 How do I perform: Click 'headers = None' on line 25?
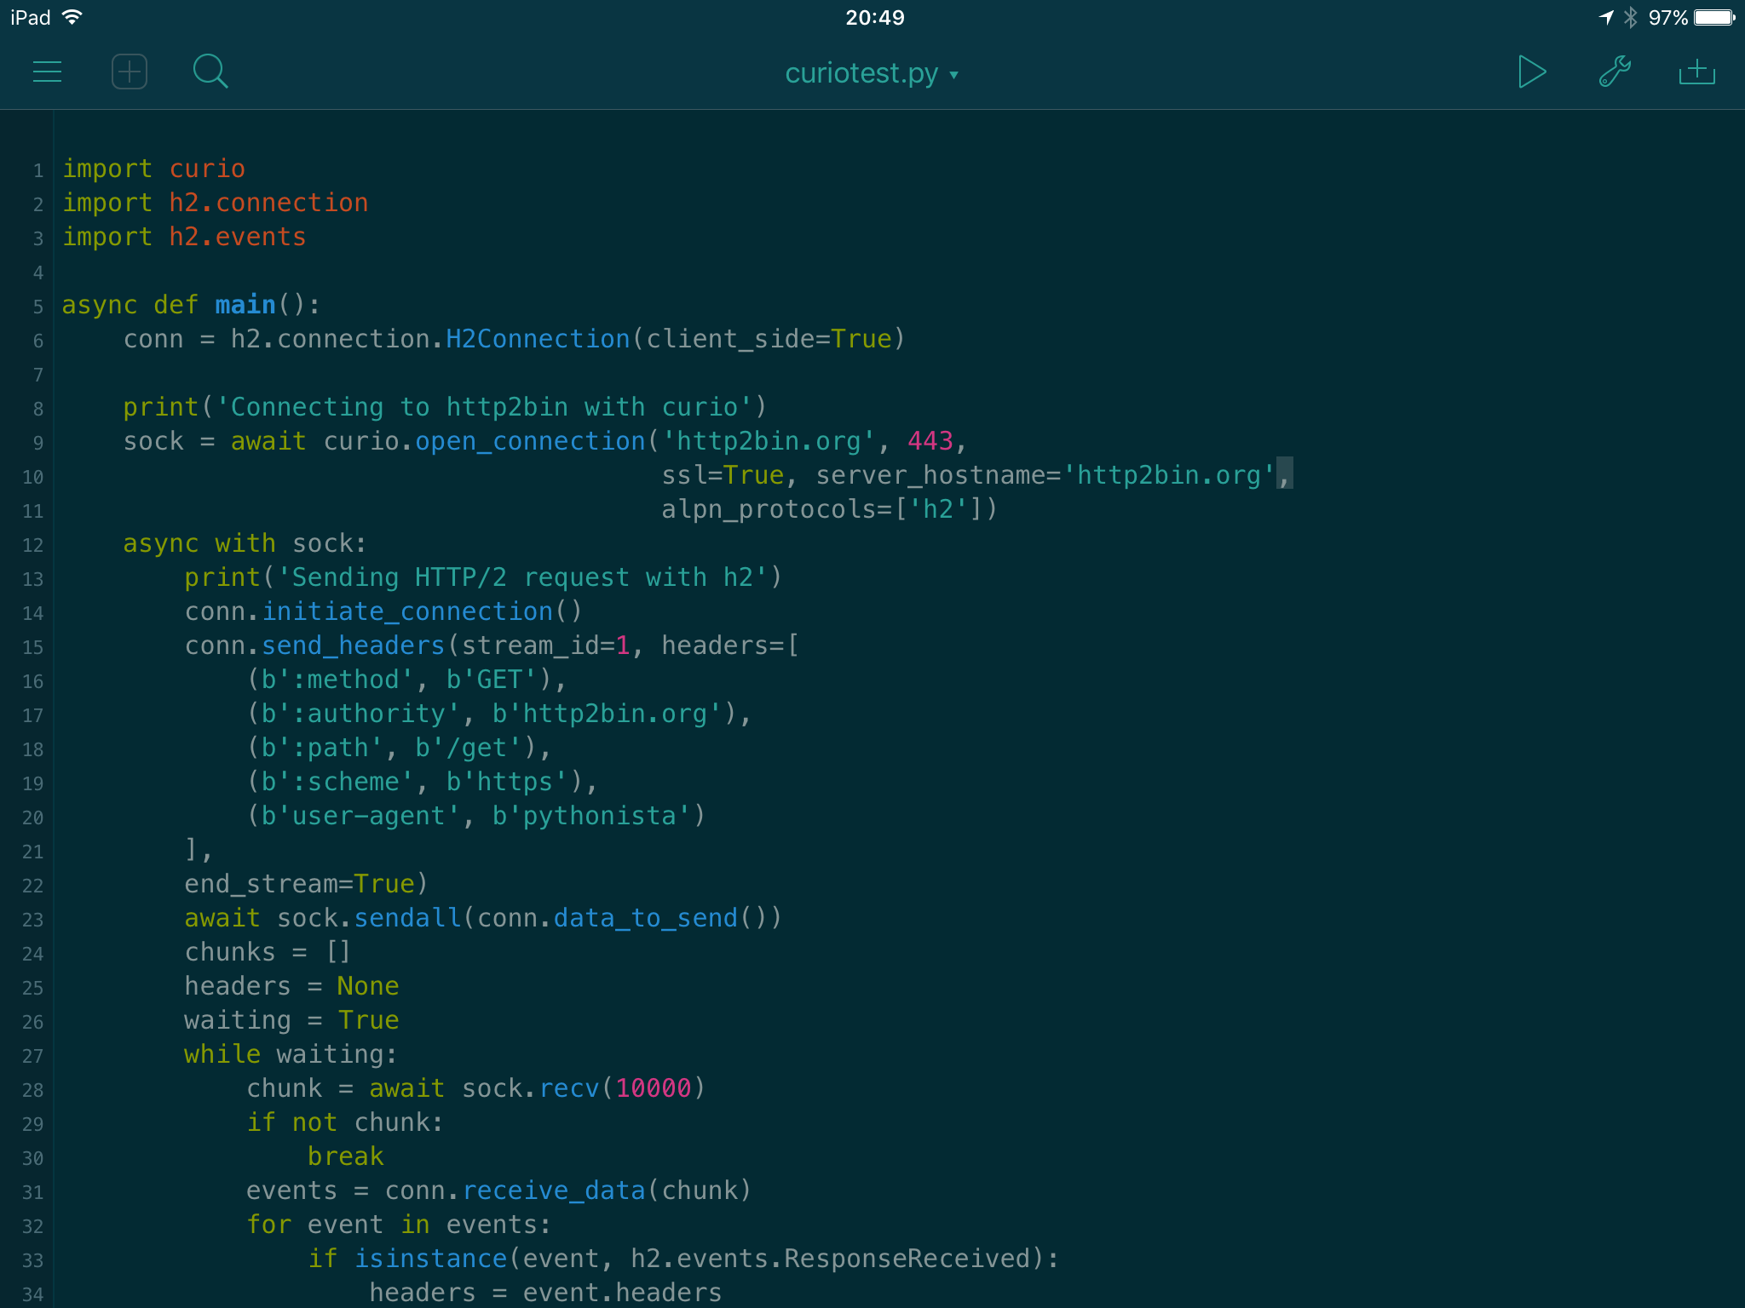coord(292,986)
